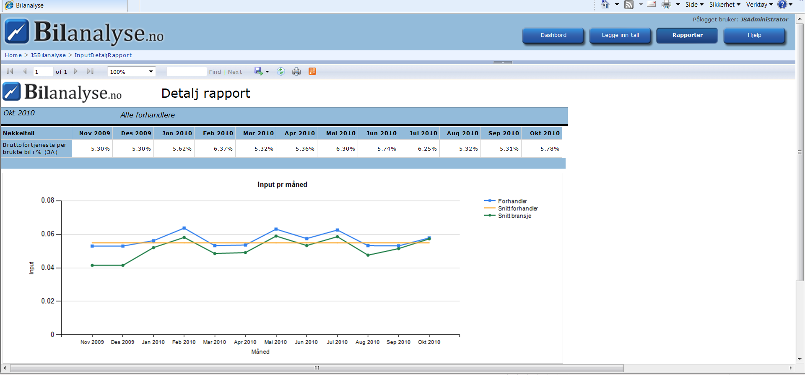Open the zoom level dropdown
This screenshot has height=375, width=805.
coord(132,72)
